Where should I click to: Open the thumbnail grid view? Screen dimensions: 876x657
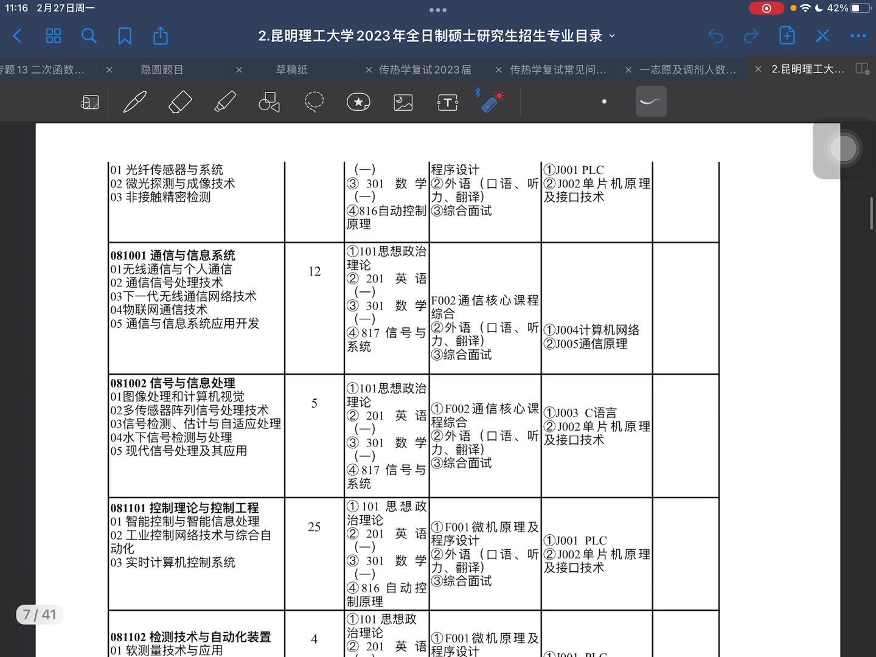(x=54, y=36)
